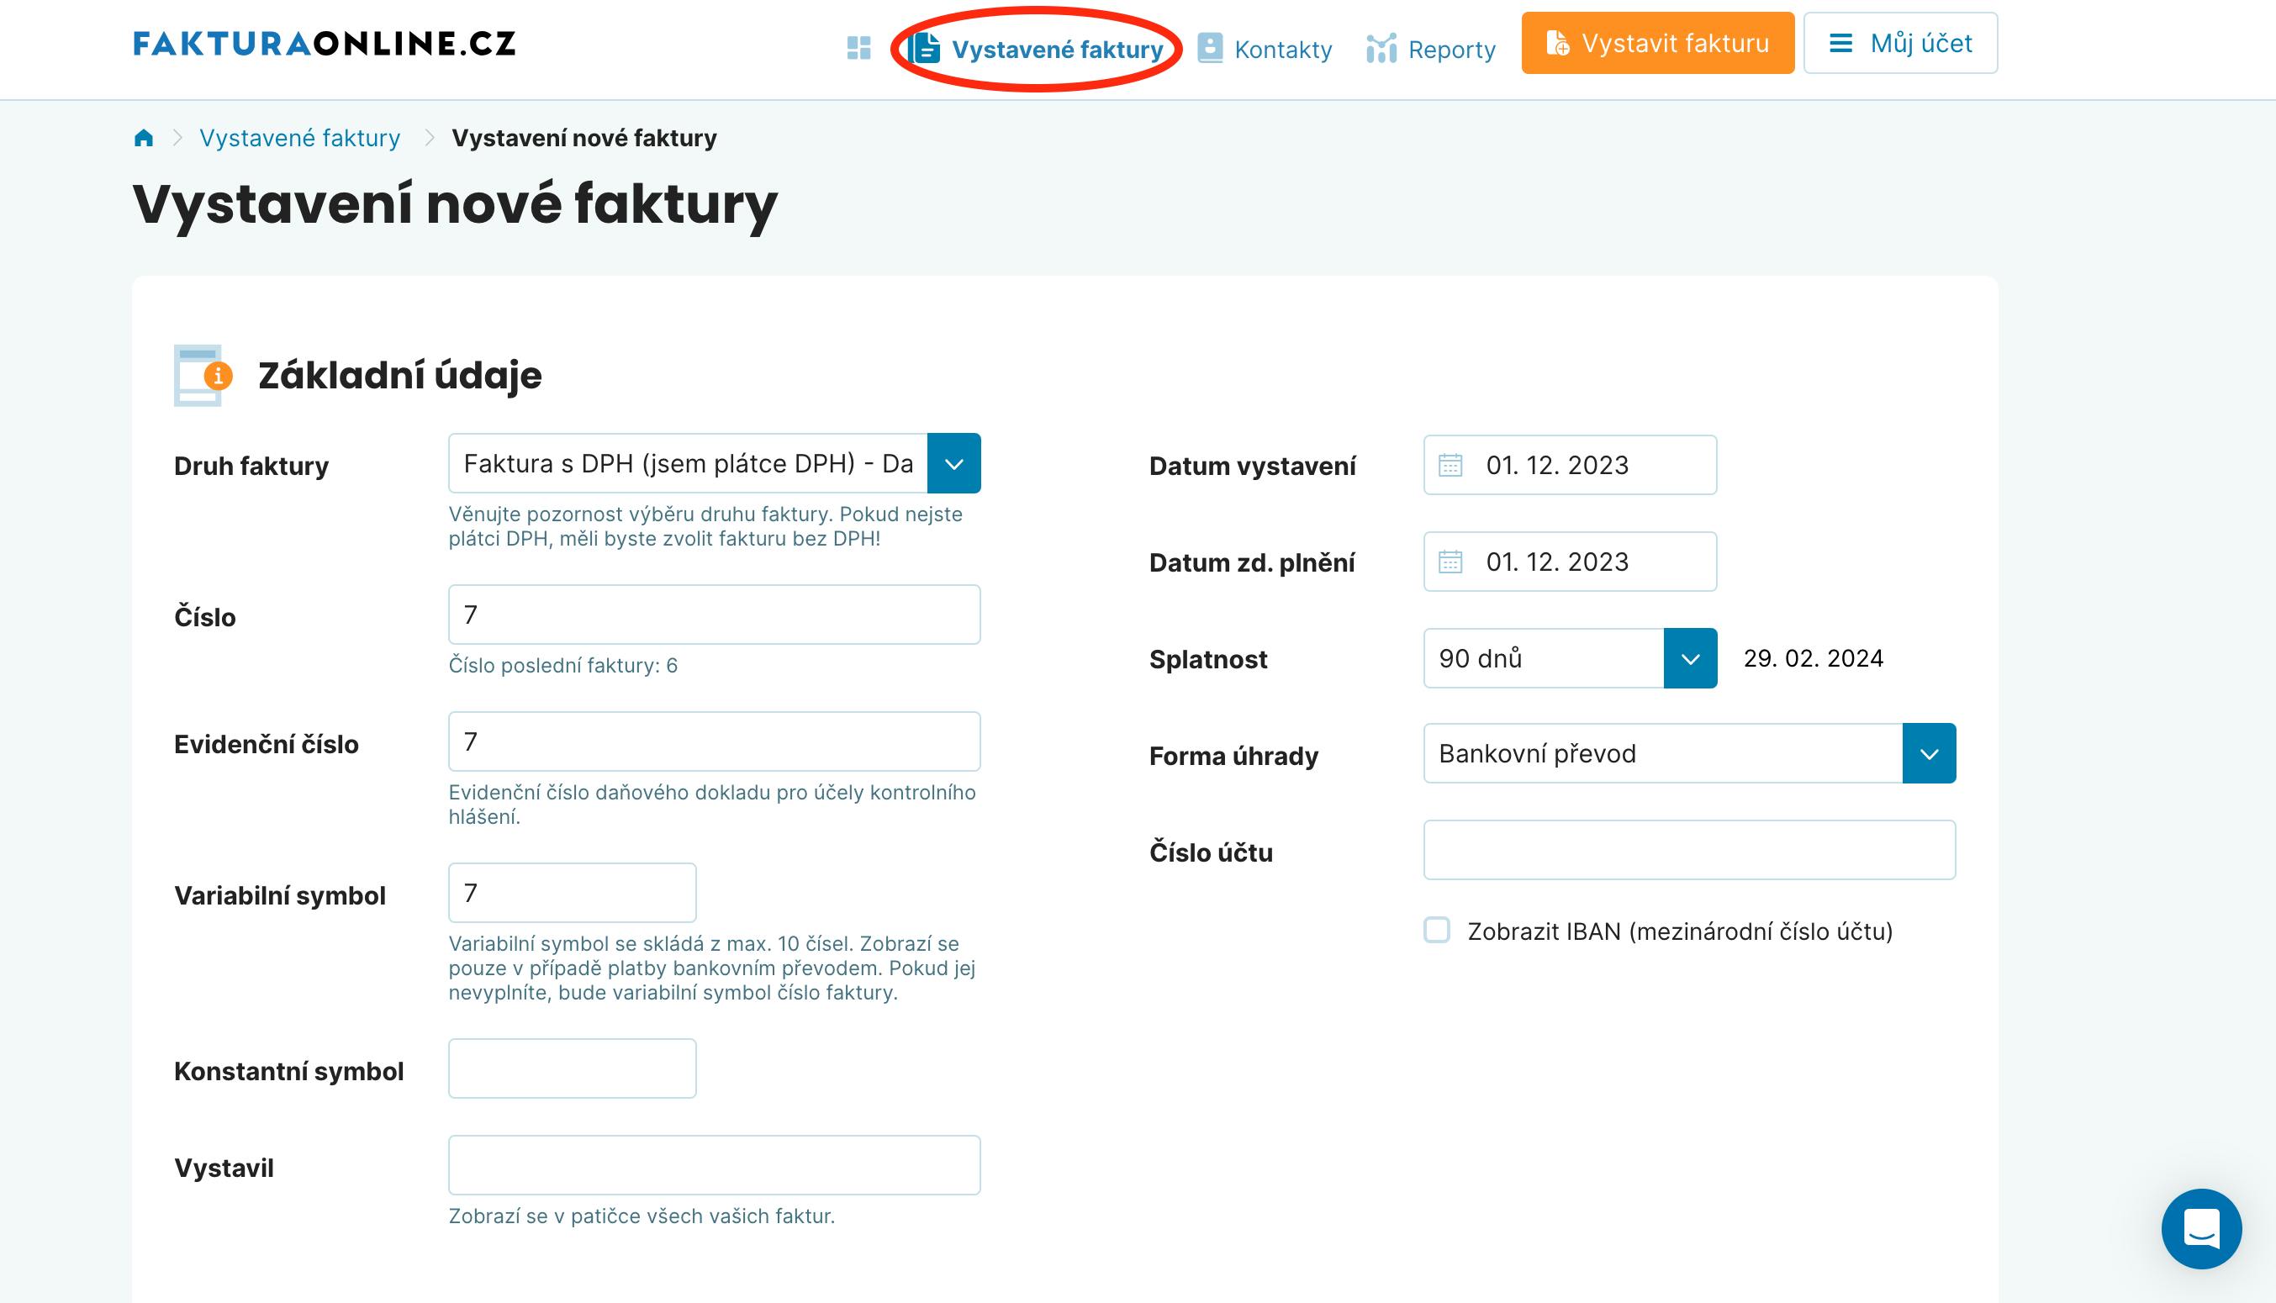Open calendar icon for Datum vystavení
This screenshot has width=2276, height=1303.
click(x=1450, y=466)
